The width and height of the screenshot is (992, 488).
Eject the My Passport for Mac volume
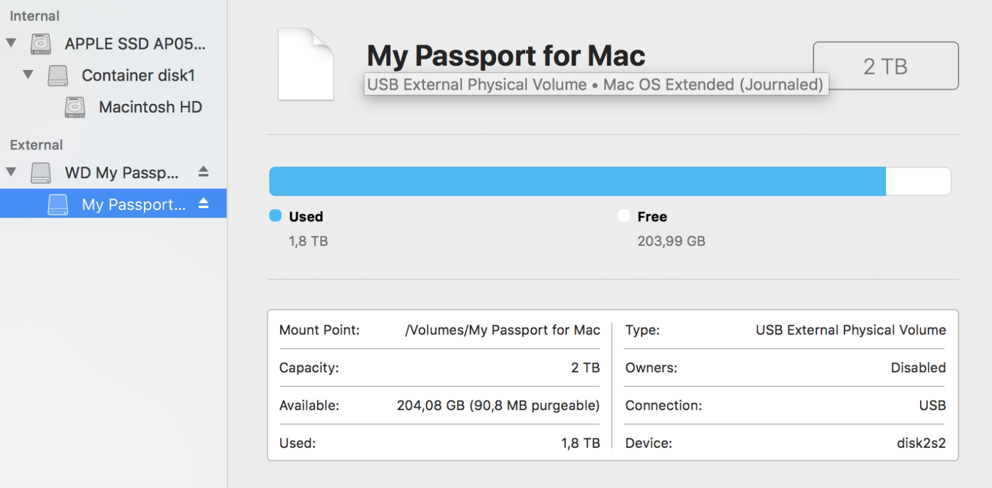[x=203, y=203]
